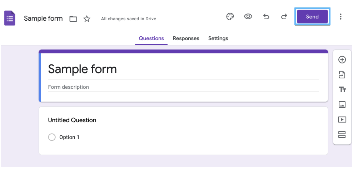Preview the form with the eye icon
Screen dimensions: 353x171
pyautogui.click(x=248, y=17)
